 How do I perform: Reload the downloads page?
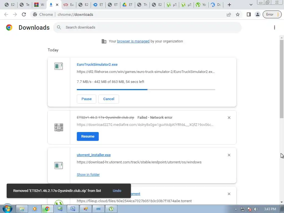coord(24,14)
